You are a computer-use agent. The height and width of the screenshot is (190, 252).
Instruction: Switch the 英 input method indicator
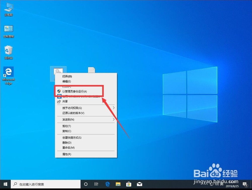[x=222, y=184]
